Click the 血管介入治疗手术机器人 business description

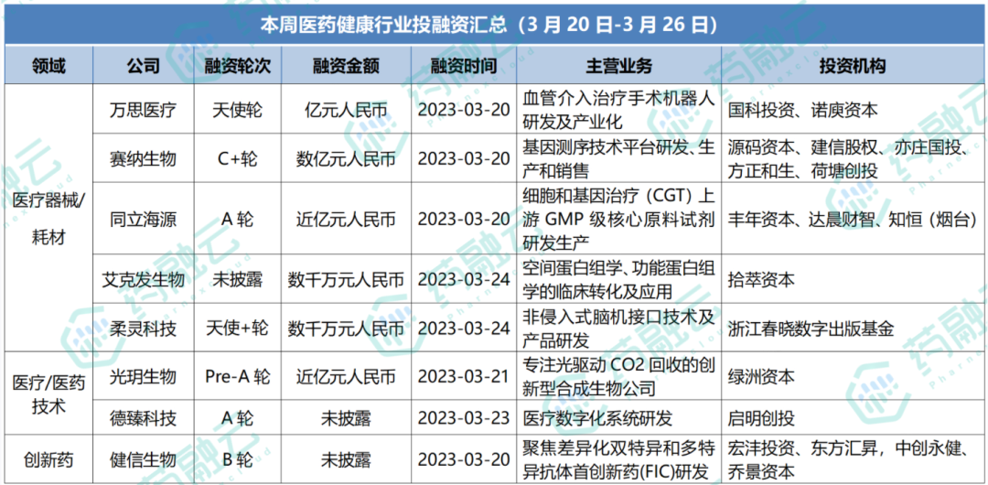click(618, 111)
